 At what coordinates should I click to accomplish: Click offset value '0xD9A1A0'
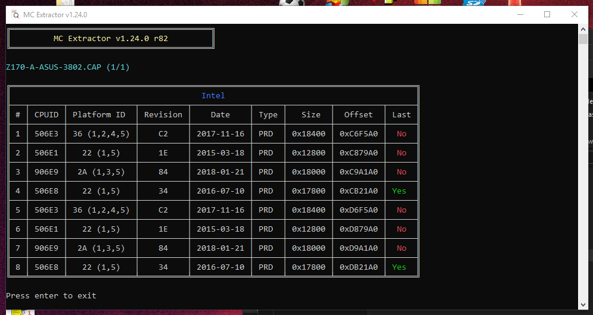pyautogui.click(x=359, y=248)
